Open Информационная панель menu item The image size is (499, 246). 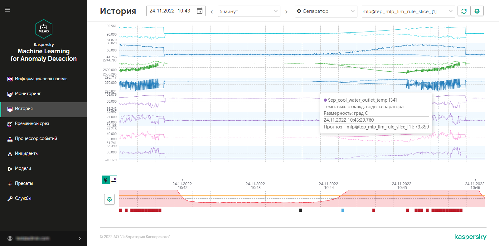[x=41, y=79]
